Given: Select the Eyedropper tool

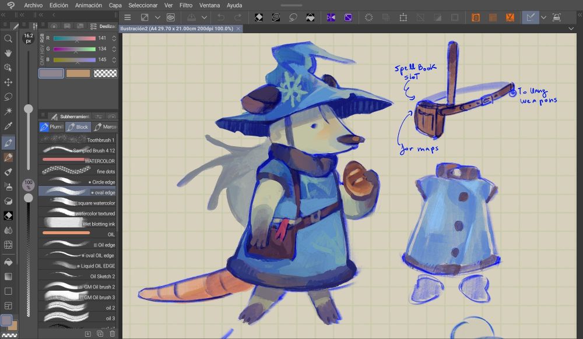Looking at the screenshot, I should (8, 126).
